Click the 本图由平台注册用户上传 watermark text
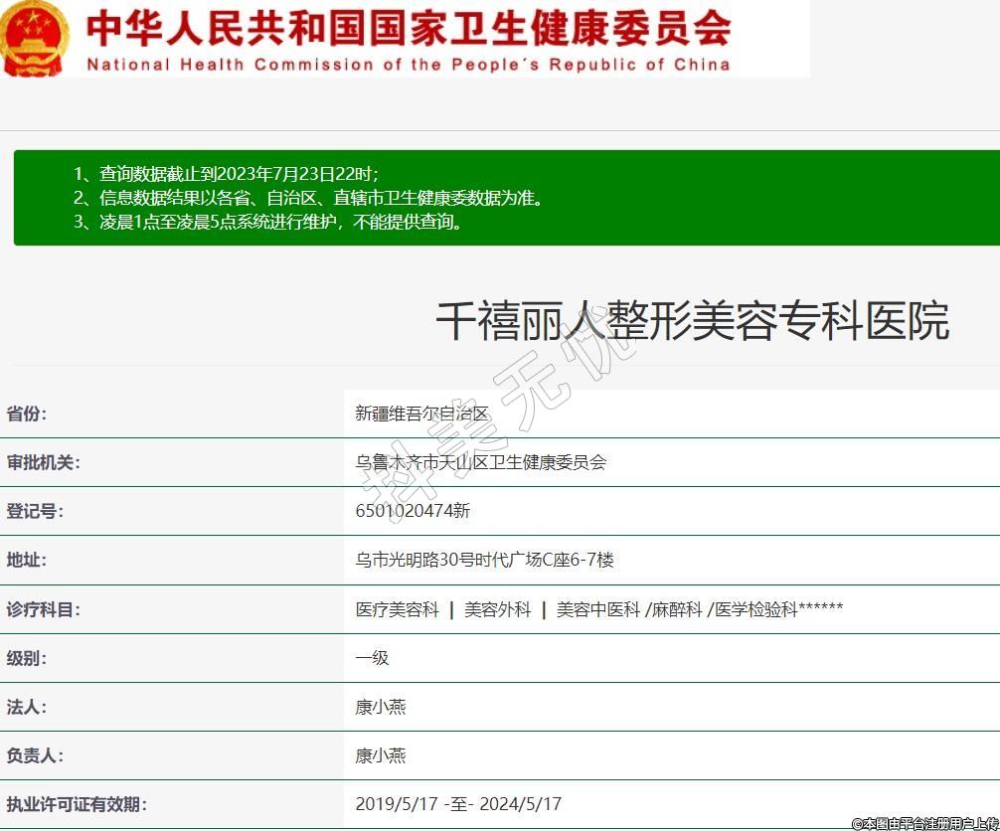 coord(924,823)
